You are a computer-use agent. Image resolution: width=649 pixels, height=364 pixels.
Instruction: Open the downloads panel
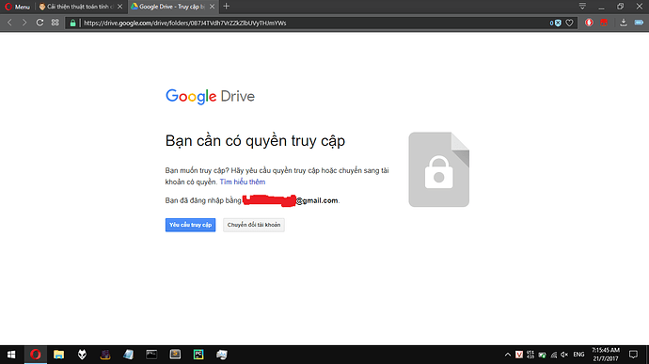623,23
